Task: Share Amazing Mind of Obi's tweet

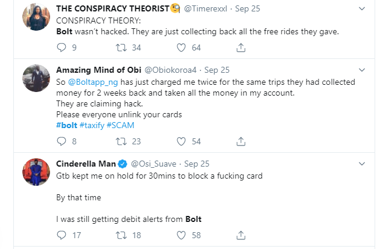Action: (x=241, y=141)
